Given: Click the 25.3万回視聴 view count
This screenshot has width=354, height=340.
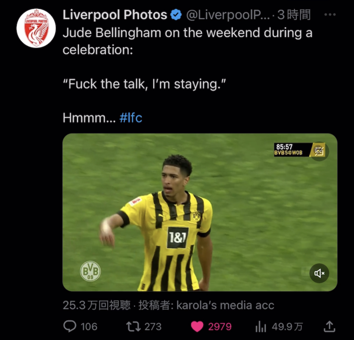Looking at the screenshot, I should (x=96, y=305).
